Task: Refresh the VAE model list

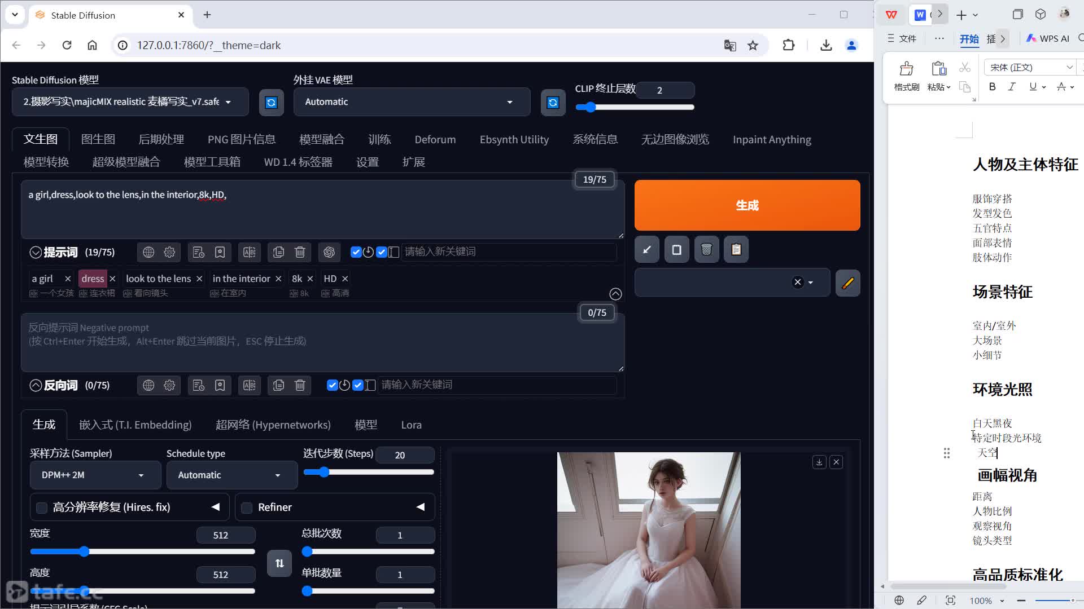Action: pos(553,102)
